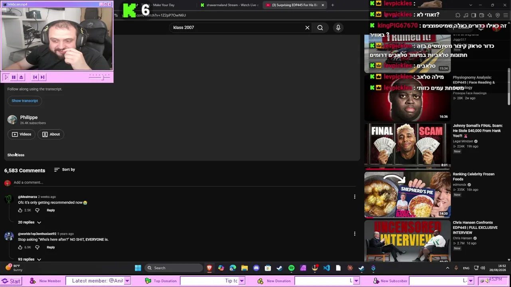Image resolution: width=511 pixels, height=287 pixels.
Task: Pause the Webcam.mp4 overlay video
Action: point(14,77)
